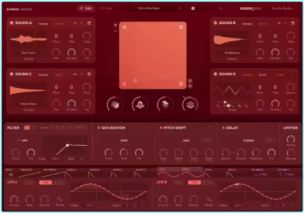Click the filter curve frequency handle

click(67, 145)
